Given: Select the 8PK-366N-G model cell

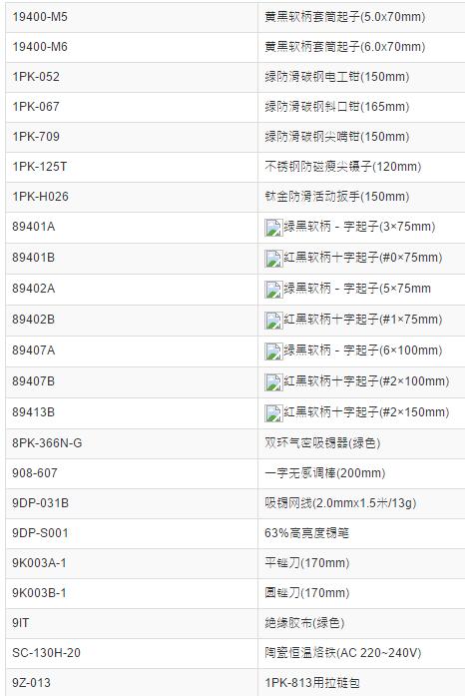Looking at the screenshot, I should click(132, 443).
